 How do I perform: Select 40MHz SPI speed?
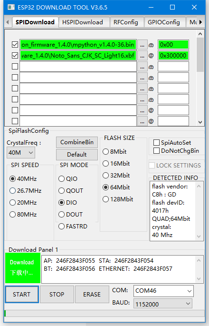tap(23, 179)
